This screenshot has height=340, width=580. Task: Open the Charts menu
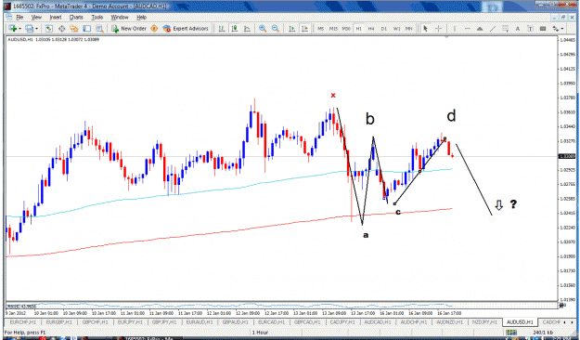(x=76, y=18)
